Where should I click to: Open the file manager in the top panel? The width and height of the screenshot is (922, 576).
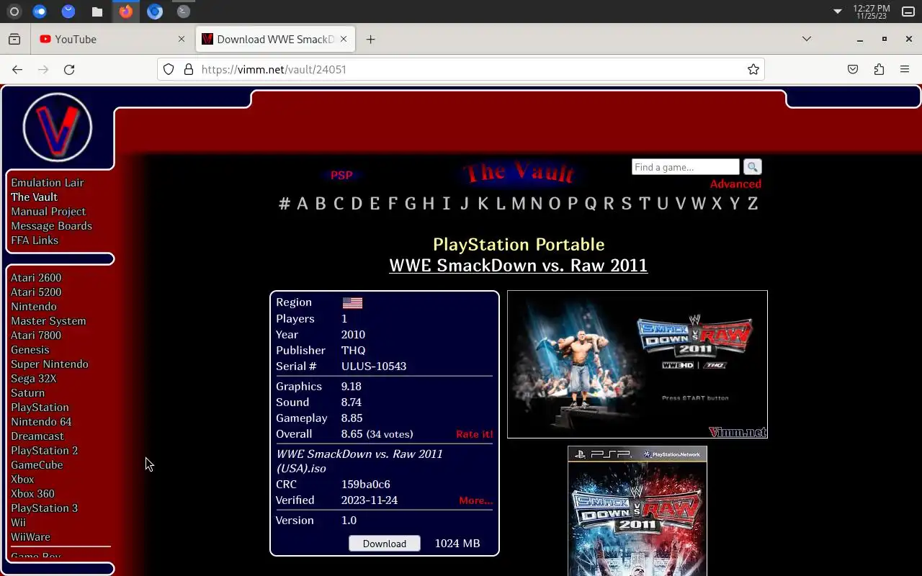(x=97, y=12)
